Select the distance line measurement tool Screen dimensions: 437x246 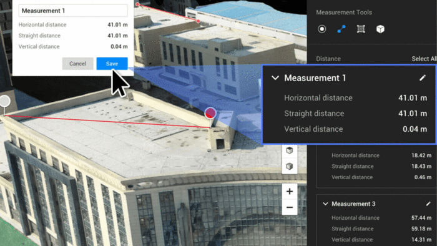point(341,29)
